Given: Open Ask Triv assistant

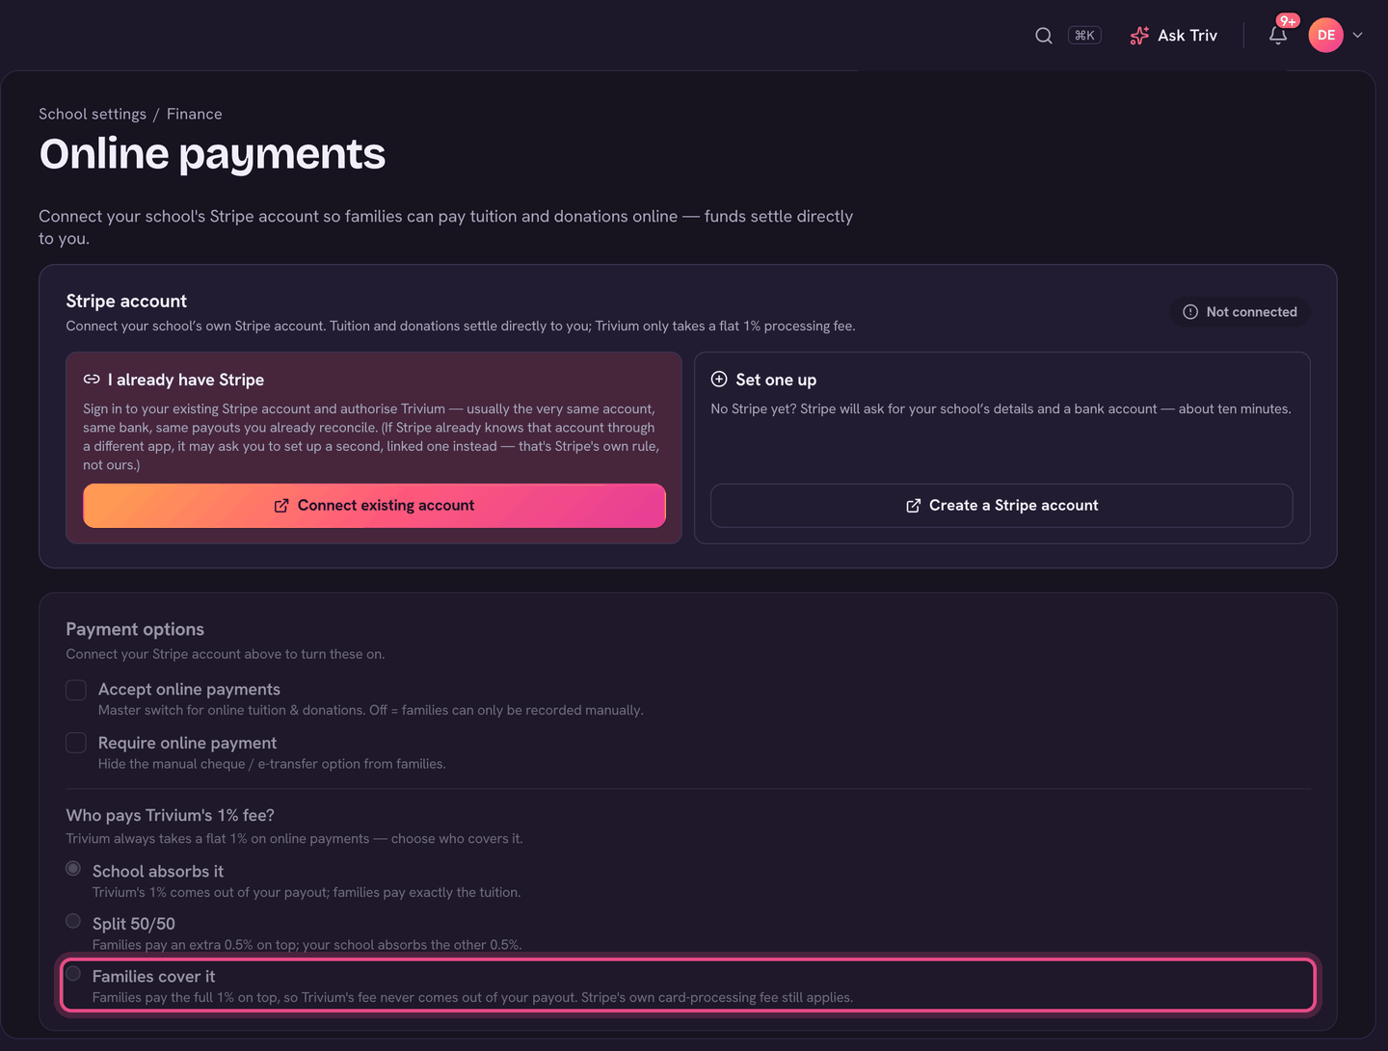Looking at the screenshot, I should pos(1173,36).
